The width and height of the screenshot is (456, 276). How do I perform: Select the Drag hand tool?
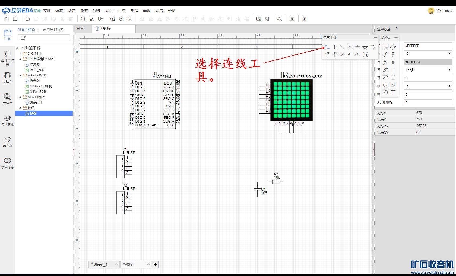click(x=385, y=92)
